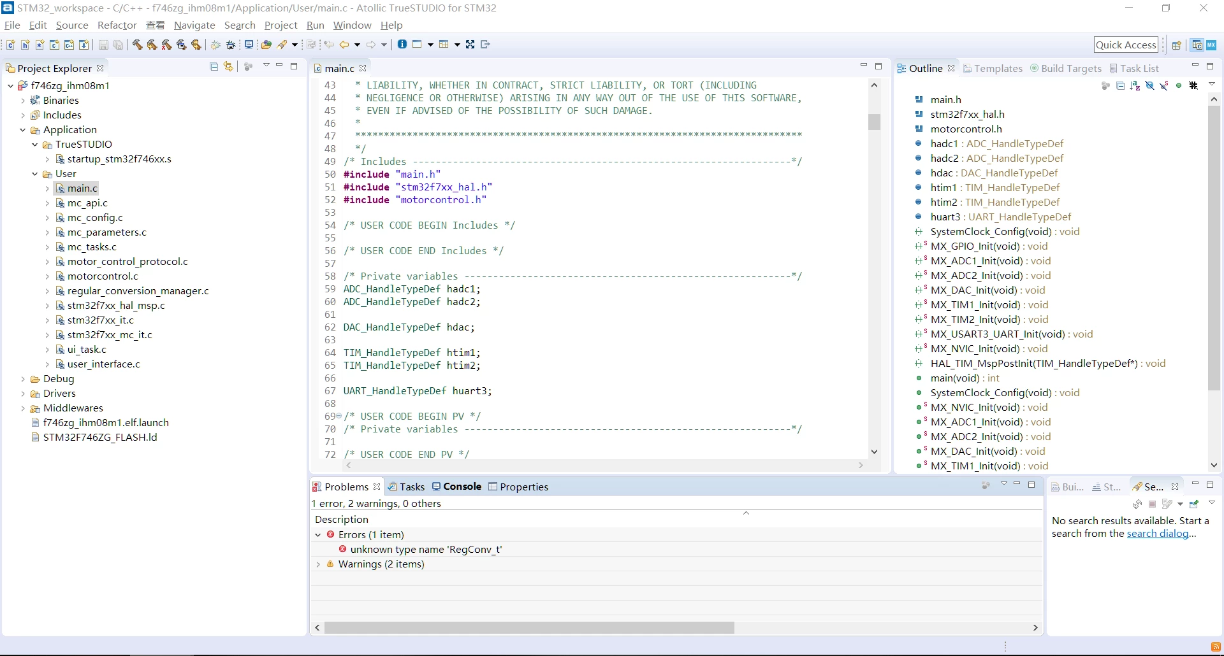Click the hammer with coin build icon

196,45
